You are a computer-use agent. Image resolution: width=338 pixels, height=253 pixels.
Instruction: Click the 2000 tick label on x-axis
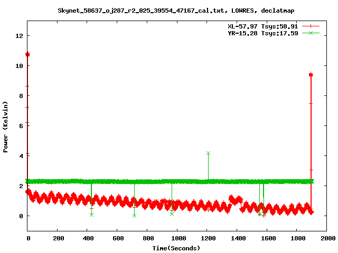pos(327,239)
